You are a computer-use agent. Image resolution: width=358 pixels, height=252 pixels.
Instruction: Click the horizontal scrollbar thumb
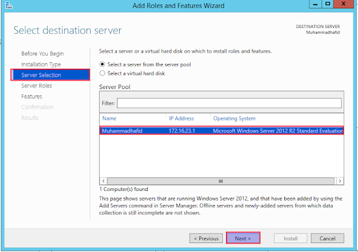[x=220, y=181]
